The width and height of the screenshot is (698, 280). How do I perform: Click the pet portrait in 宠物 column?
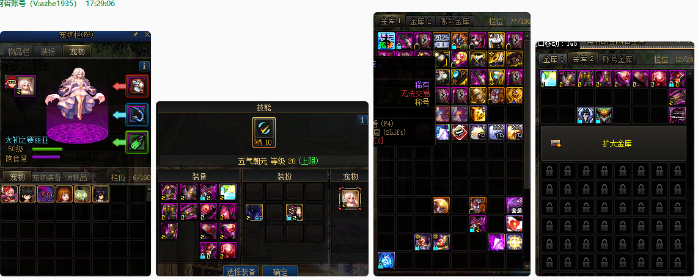pos(350,198)
